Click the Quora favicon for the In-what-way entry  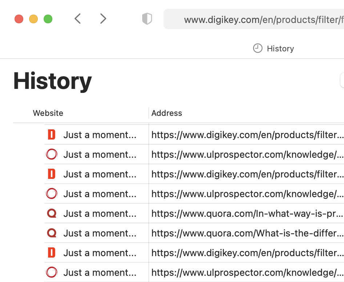click(x=52, y=214)
